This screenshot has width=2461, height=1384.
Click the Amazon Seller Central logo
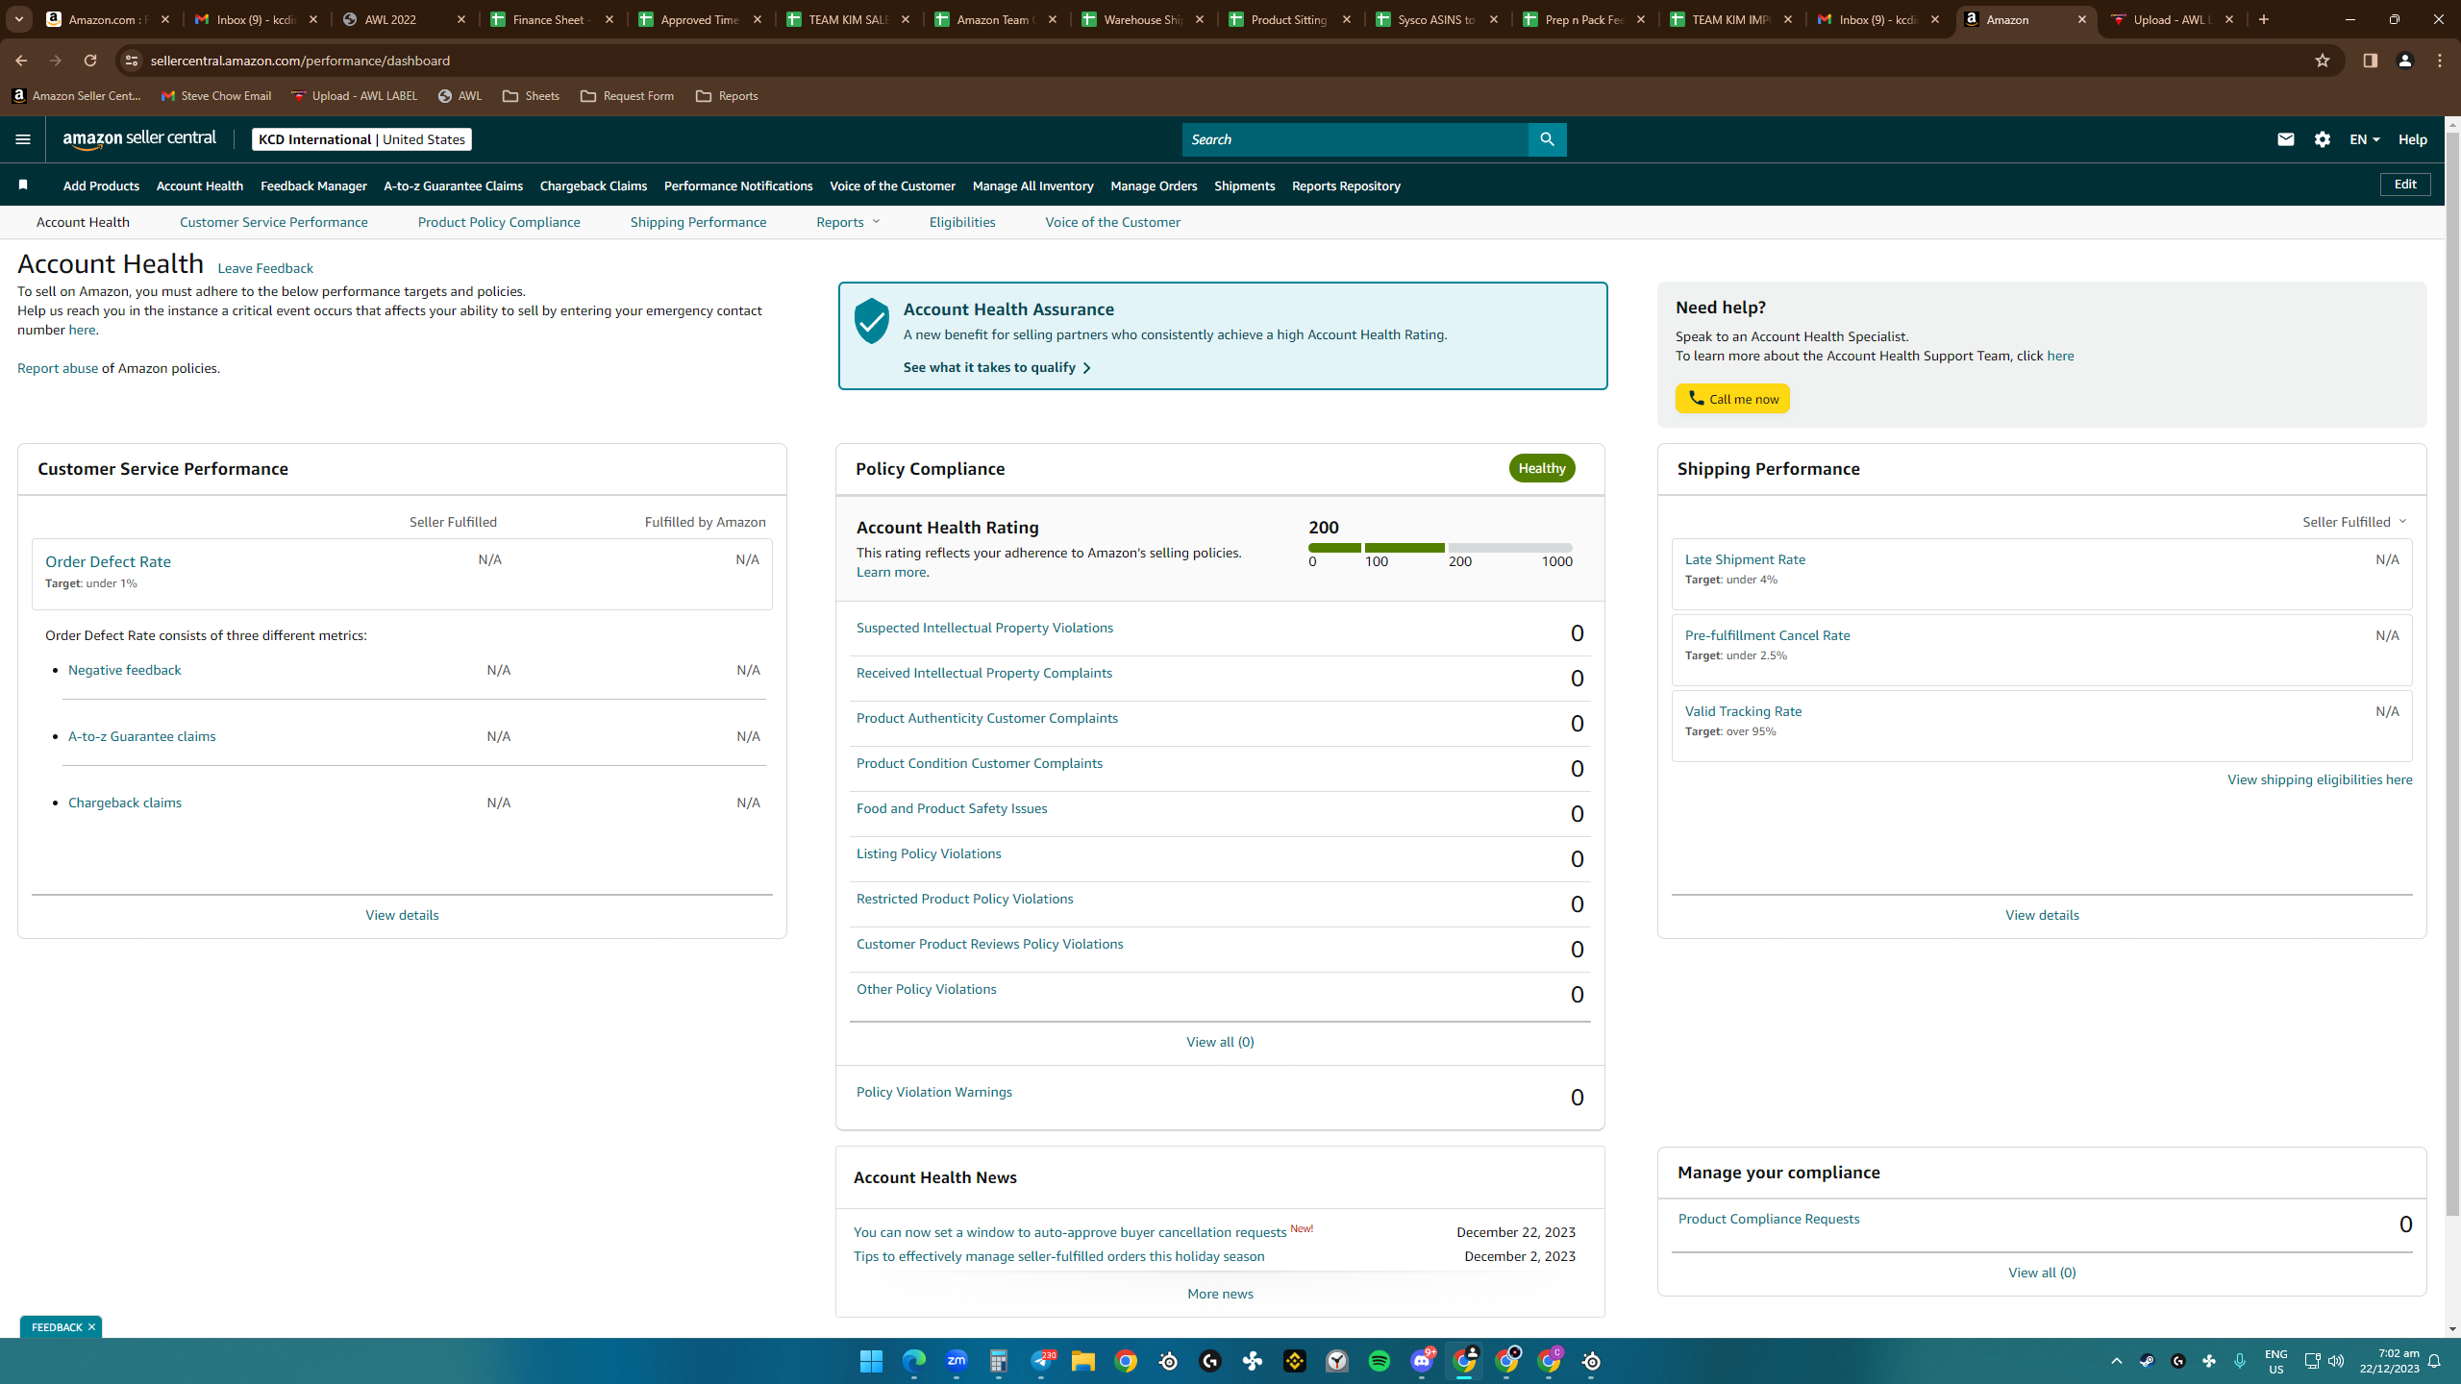point(140,139)
